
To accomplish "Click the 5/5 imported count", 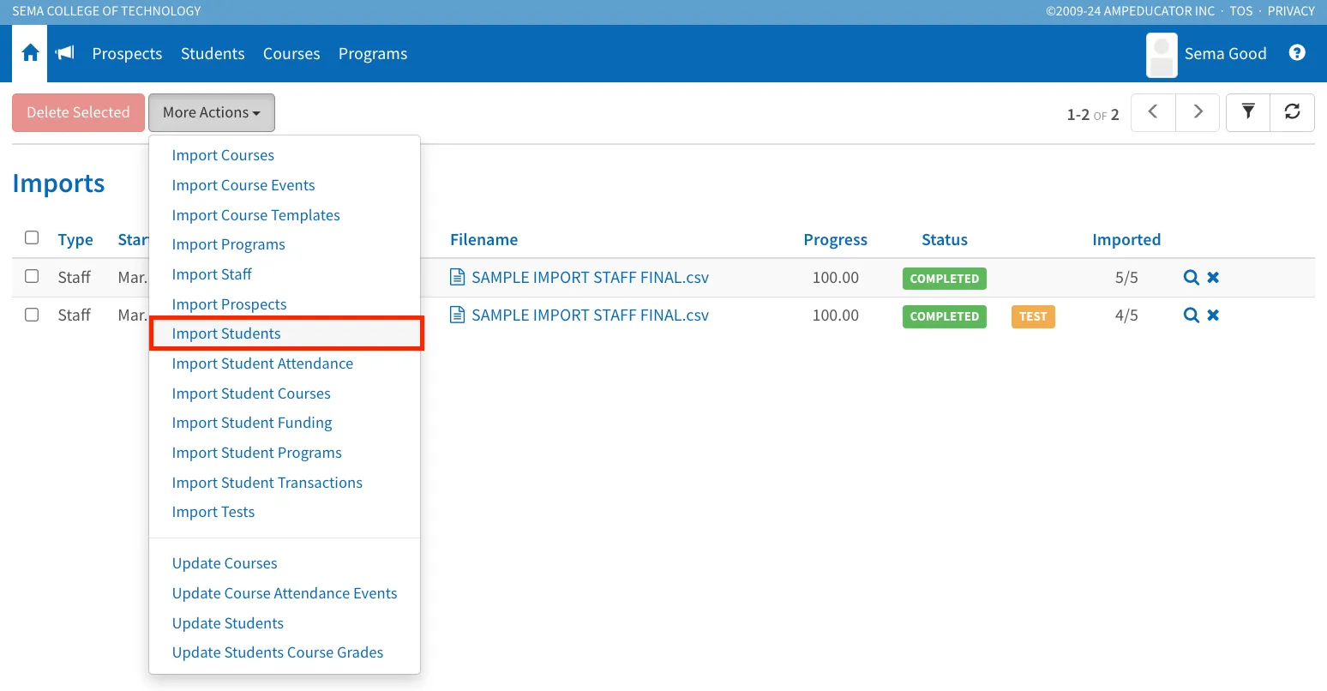I will tap(1126, 277).
